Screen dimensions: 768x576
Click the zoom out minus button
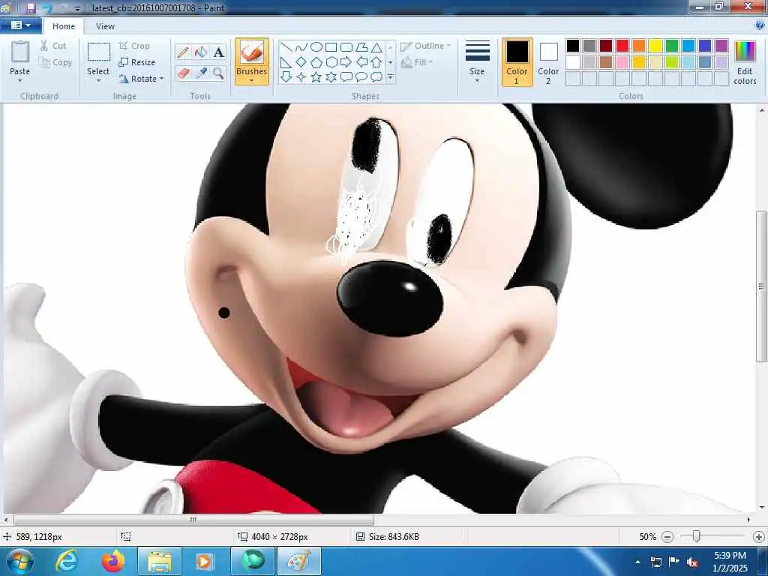coord(667,537)
